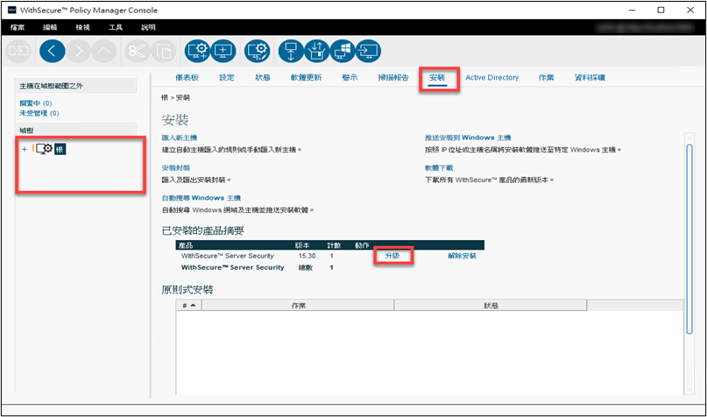Select the 根 root node in domain tree
Image resolution: width=707 pixels, height=417 pixels.
[x=60, y=149]
